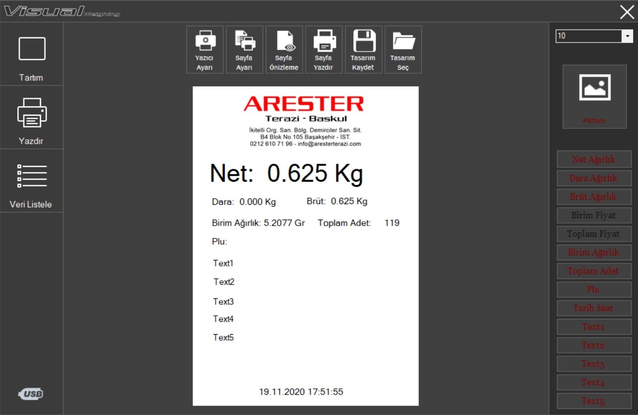Select 'Text1' label on design page
Image resolution: width=638 pixels, height=415 pixels.
tap(223, 264)
